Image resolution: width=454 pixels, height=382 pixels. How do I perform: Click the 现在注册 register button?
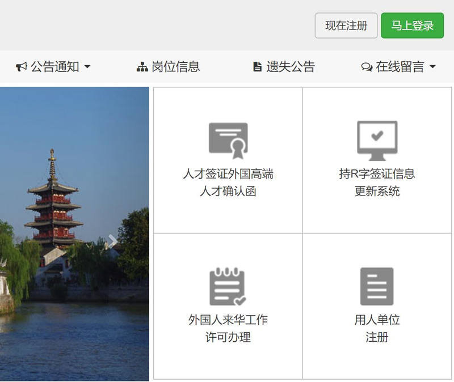[346, 26]
